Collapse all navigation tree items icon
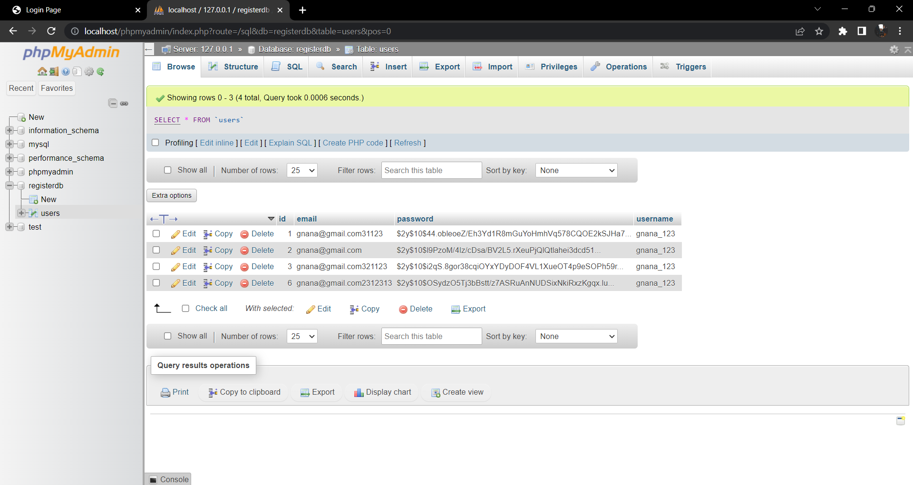This screenshot has height=485, width=913. [113, 103]
